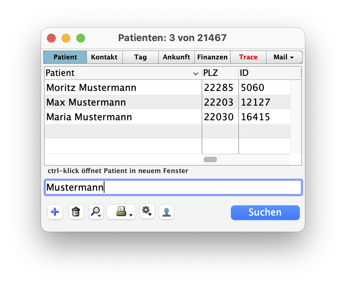Switch to the Tag tab

point(140,57)
